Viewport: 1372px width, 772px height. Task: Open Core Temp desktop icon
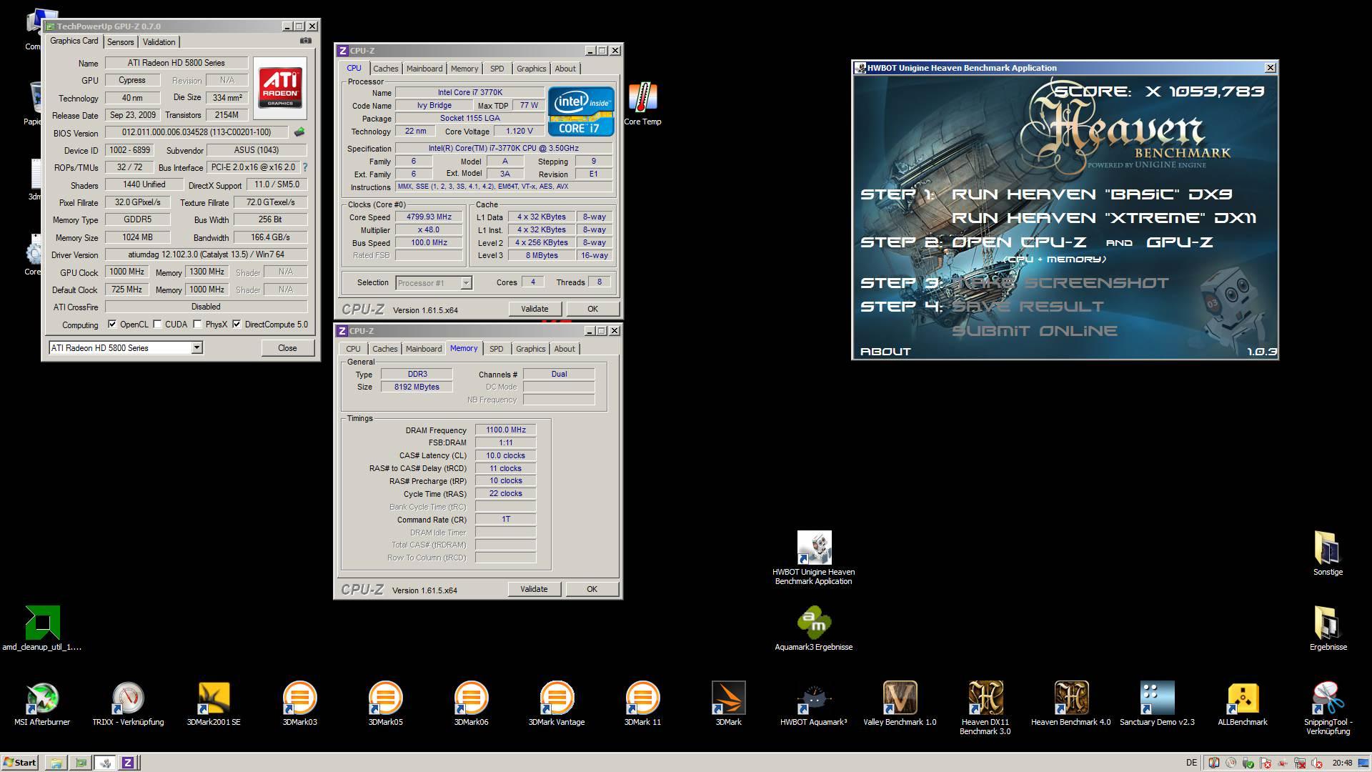642,104
